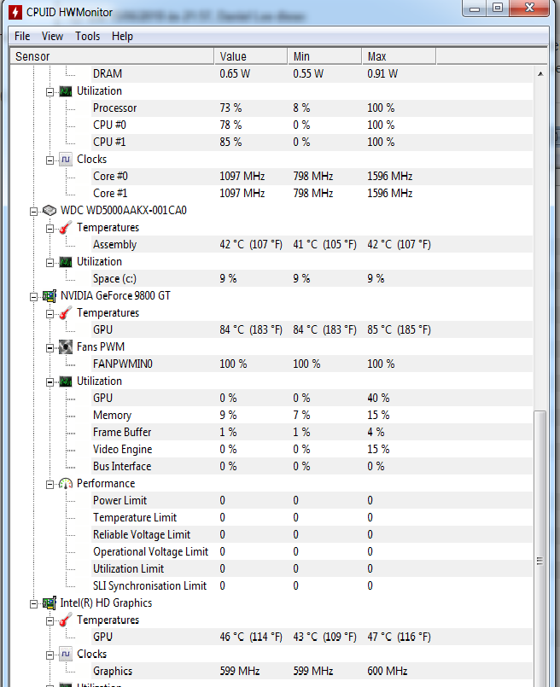Image resolution: width=560 pixels, height=687 pixels.
Task: Open the Tools menu
Action: (88, 37)
